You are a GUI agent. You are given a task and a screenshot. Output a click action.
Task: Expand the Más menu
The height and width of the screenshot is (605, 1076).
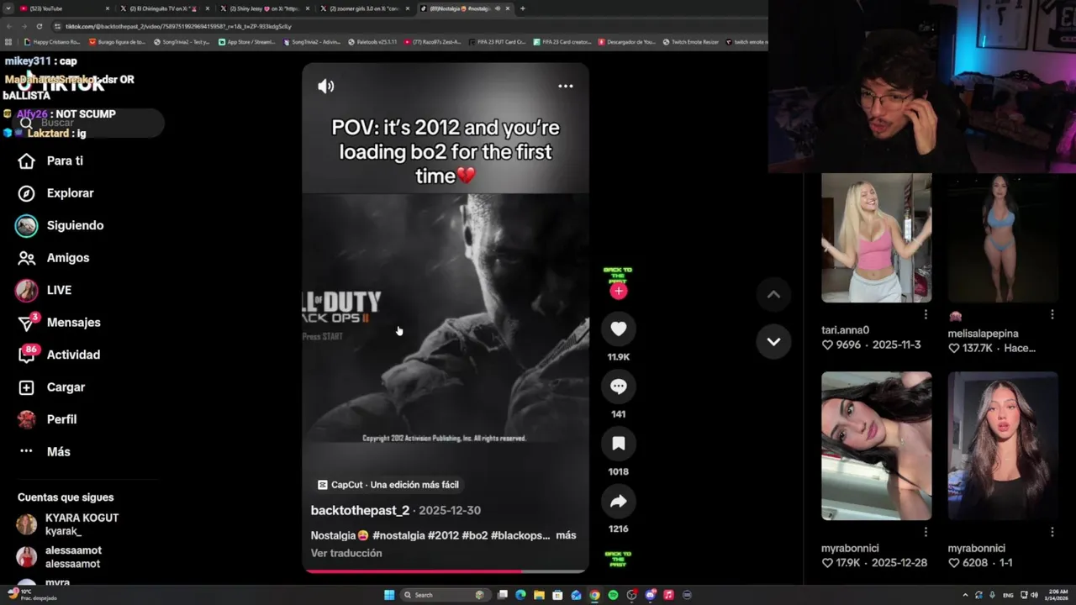coord(45,452)
